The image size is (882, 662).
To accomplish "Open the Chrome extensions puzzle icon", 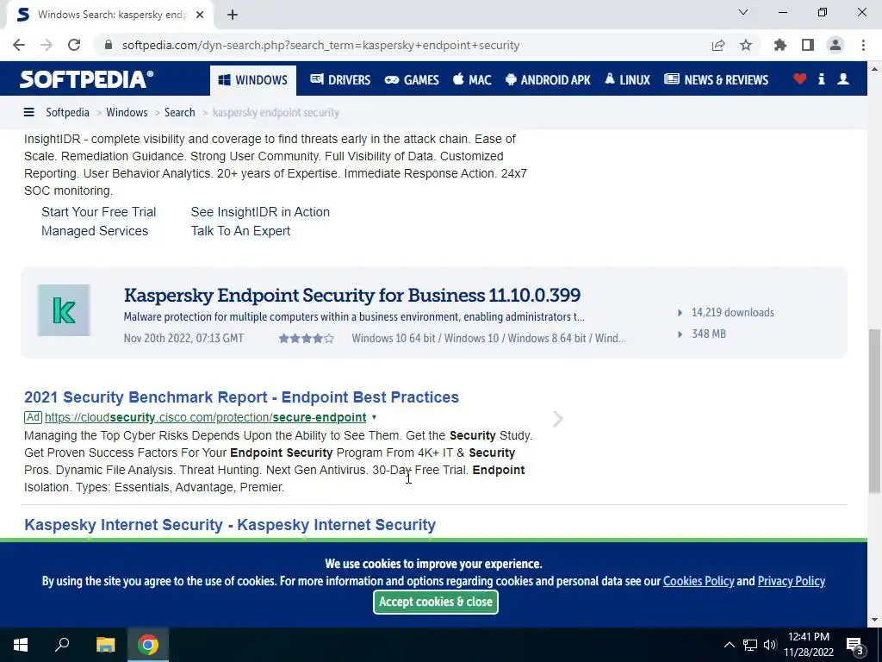I will click(780, 45).
